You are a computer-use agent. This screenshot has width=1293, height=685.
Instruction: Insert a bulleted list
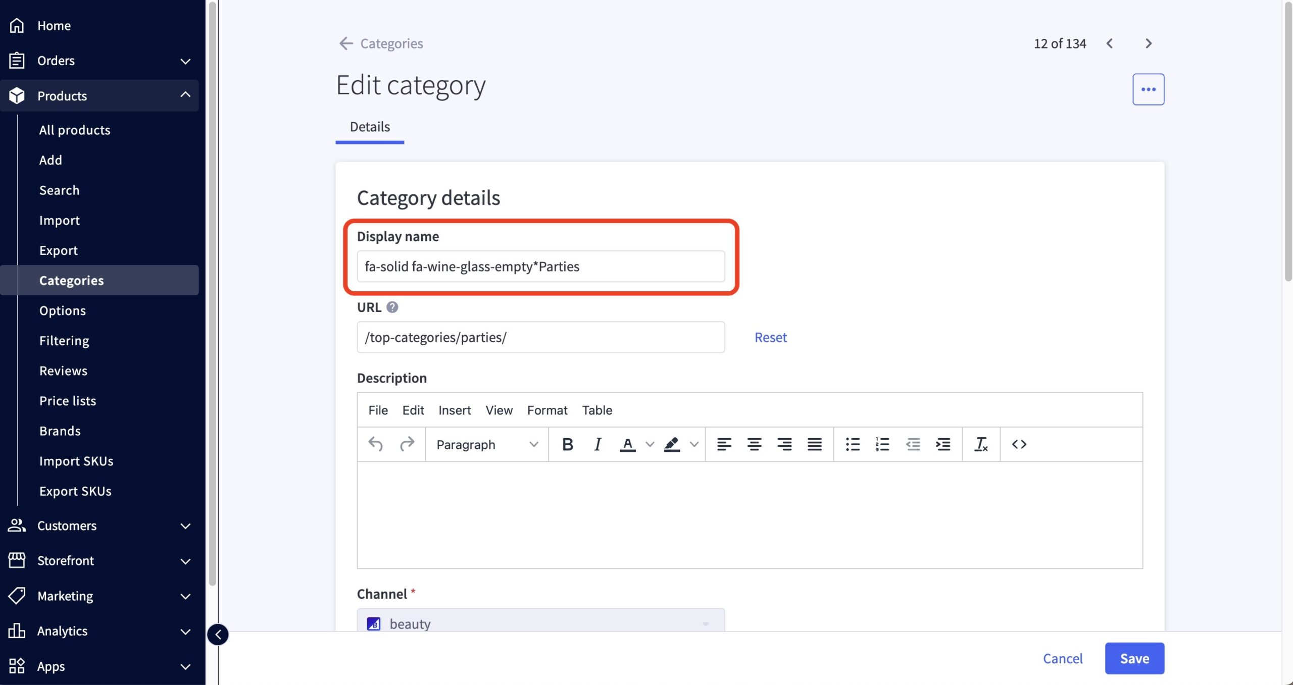pyautogui.click(x=853, y=444)
